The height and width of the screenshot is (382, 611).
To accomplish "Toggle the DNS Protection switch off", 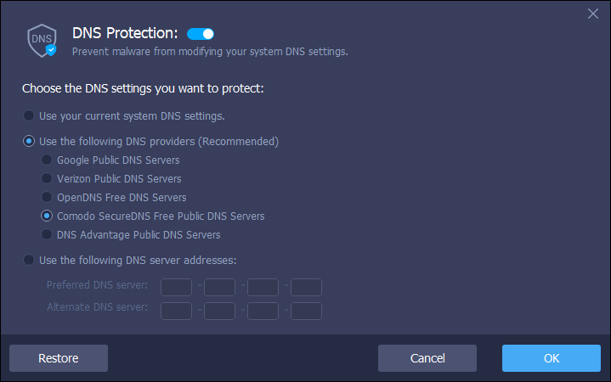I will pyautogui.click(x=200, y=33).
